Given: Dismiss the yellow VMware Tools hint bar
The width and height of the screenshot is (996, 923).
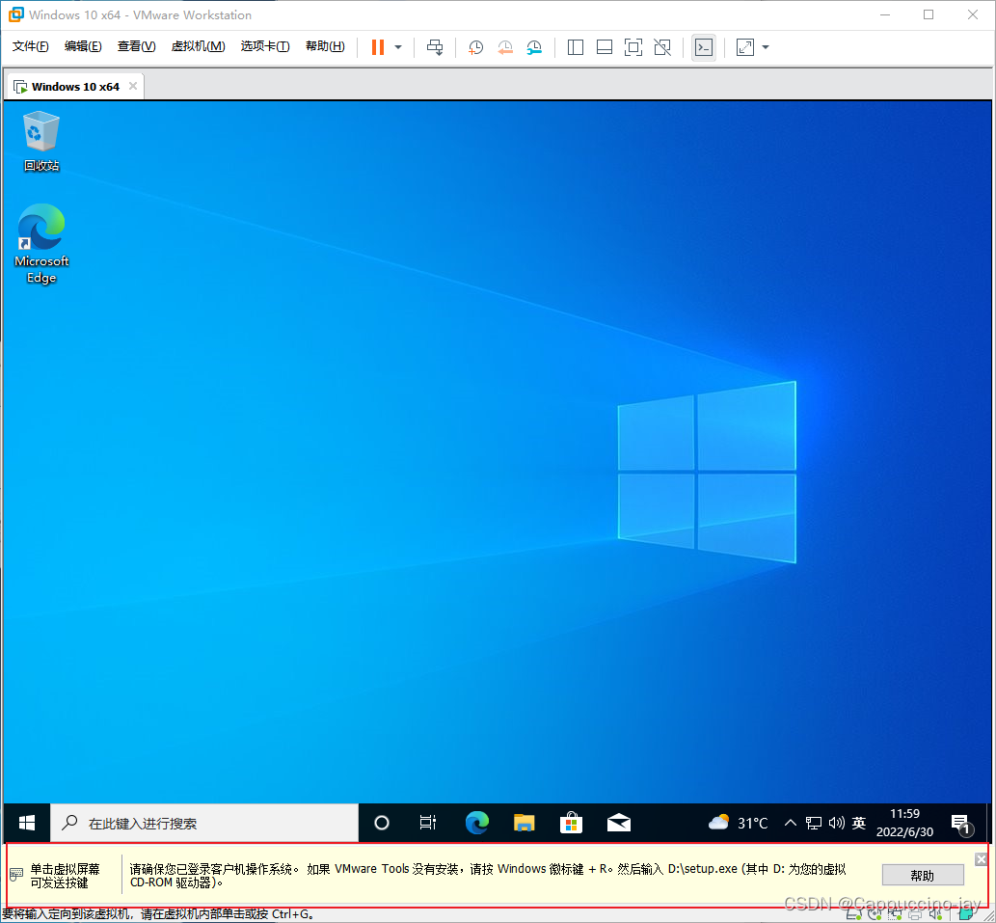Looking at the screenshot, I should click(x=982, y=858).
